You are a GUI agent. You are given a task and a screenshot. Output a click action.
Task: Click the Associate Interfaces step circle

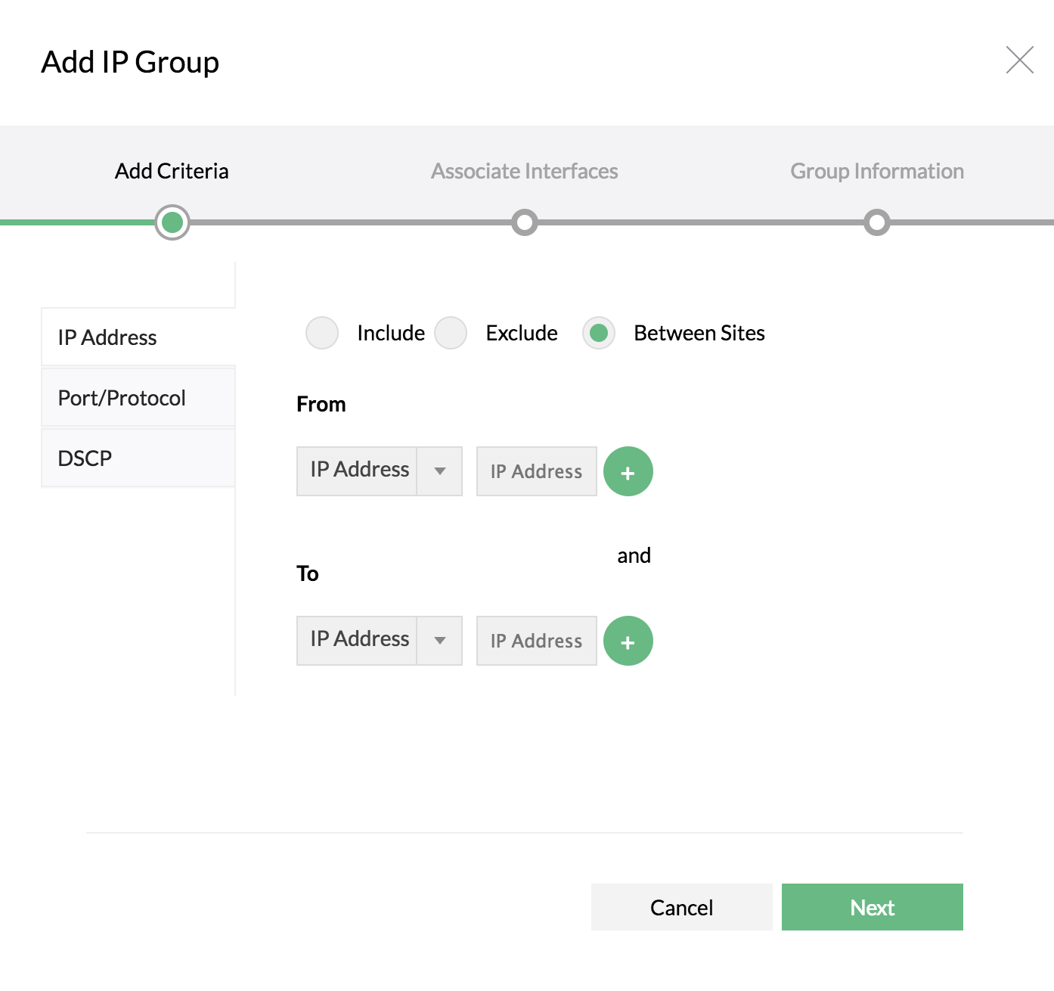click(x=525, y=222)
